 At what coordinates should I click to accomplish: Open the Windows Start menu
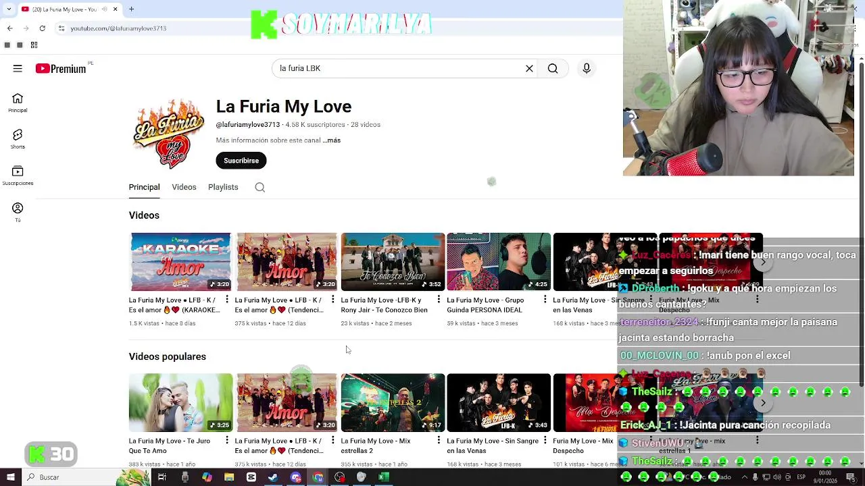point(10,477)
